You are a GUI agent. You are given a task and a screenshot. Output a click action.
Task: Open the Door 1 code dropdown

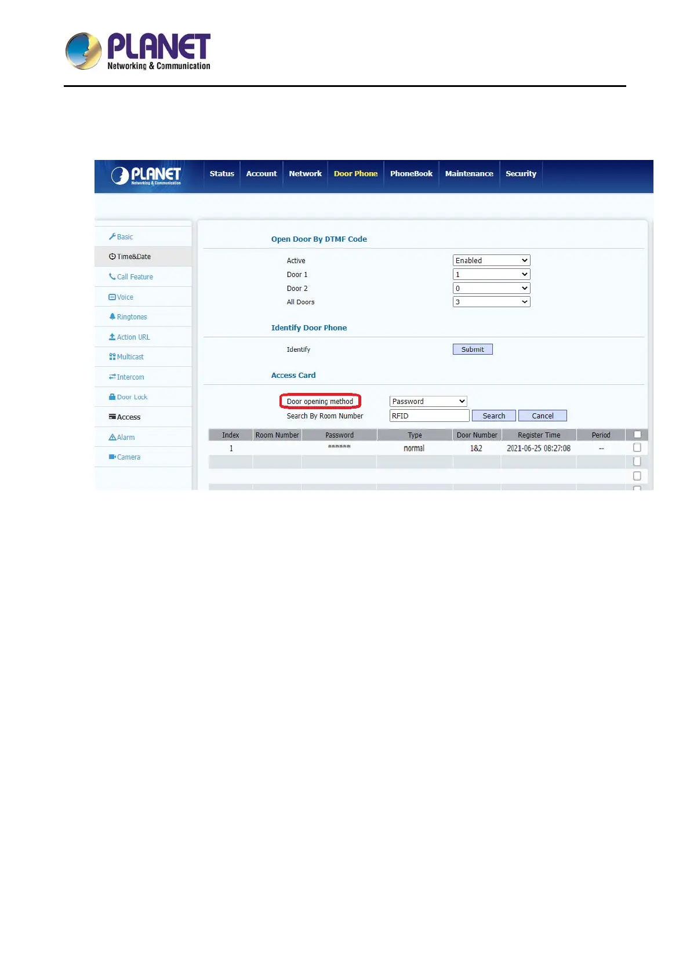click(491, 274)
